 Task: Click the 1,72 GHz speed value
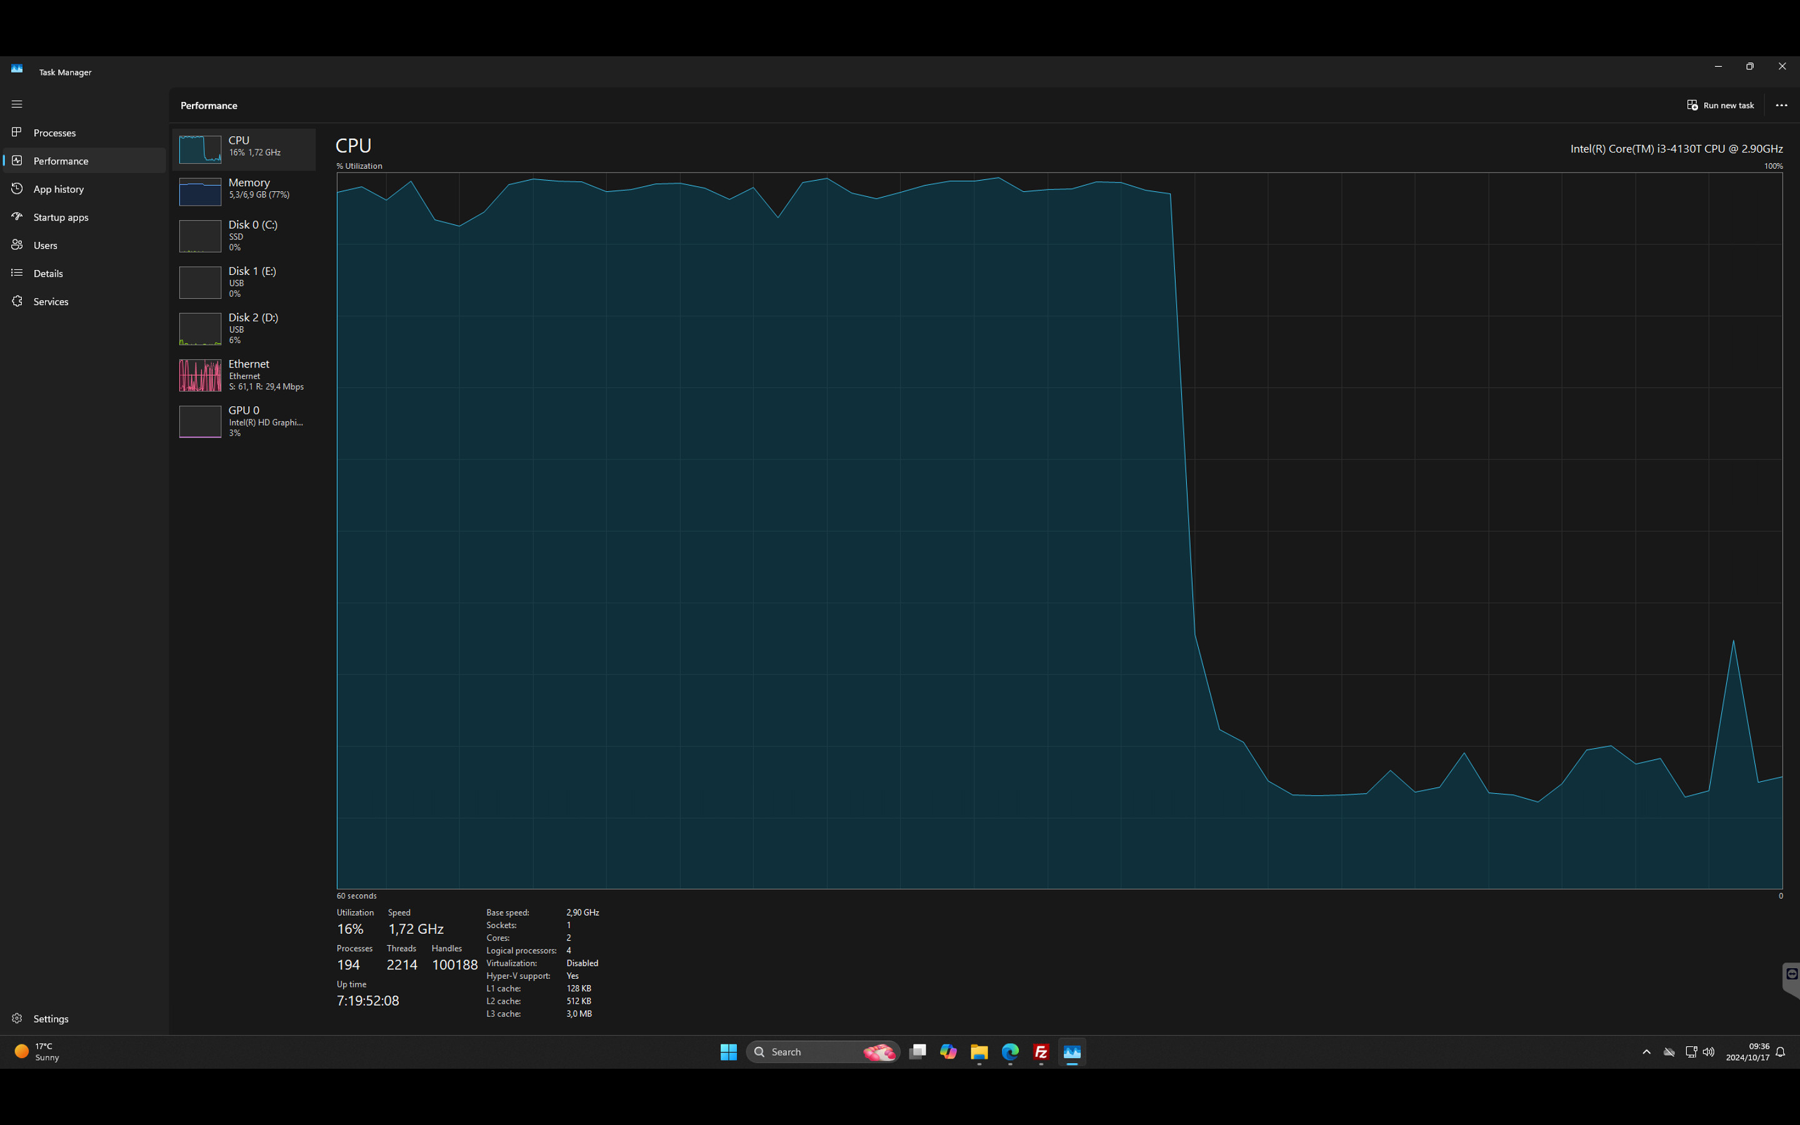point(416,929)
